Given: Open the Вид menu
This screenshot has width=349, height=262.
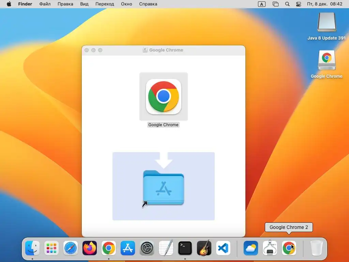Looking at the screenshot, I should (85, 4).
